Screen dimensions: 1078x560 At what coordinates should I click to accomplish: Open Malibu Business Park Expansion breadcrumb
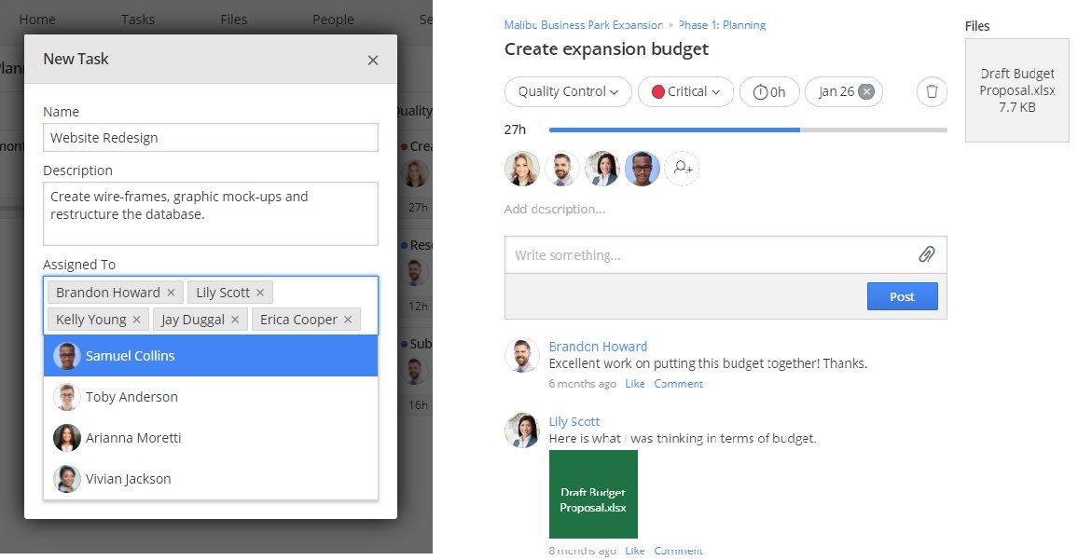[x=583, y=25]
